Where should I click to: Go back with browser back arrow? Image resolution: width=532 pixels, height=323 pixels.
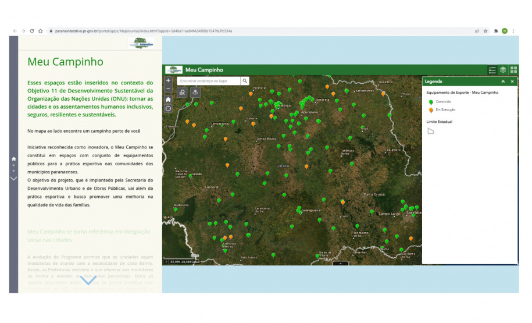pos(15,31)
